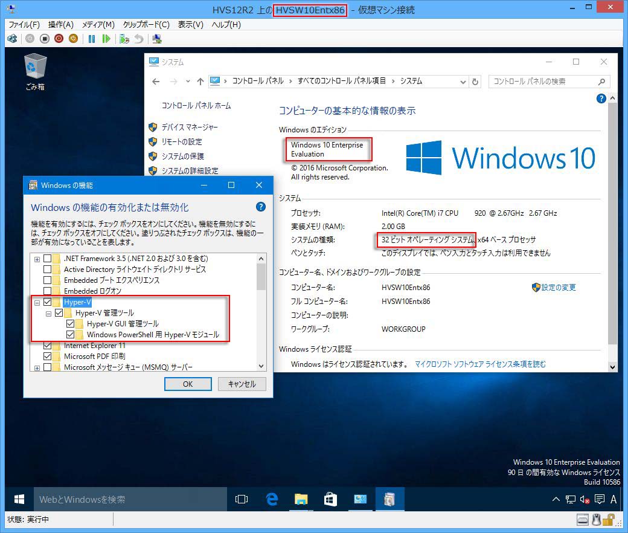Expand Microsoft メッセージ キュー (MSMQ) node
The width and height of the screenshot is (628, 533).
pos(37,368)
